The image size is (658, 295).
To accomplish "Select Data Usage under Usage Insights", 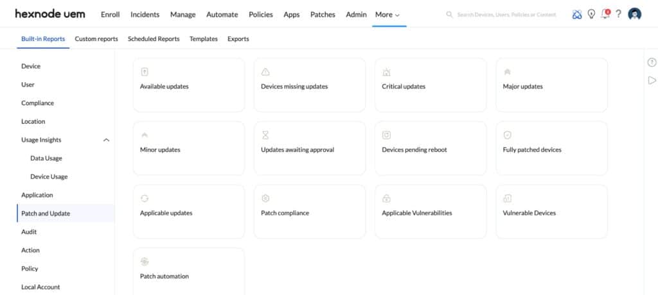I will (x=46, y=158).
